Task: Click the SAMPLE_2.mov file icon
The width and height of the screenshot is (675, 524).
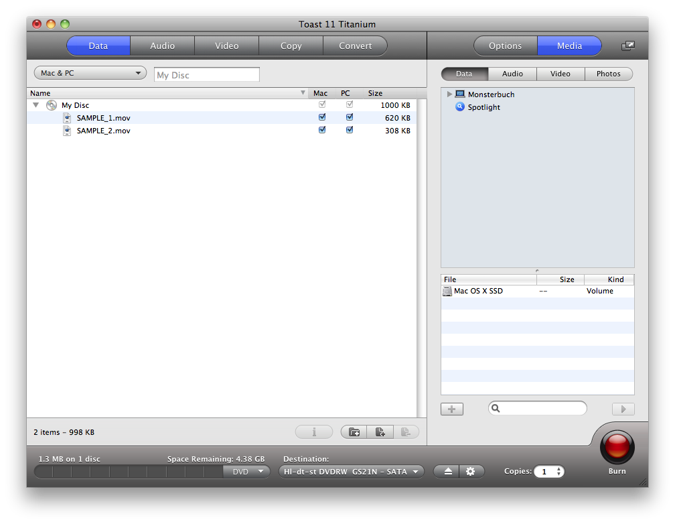Action: [x=67, y=131]
